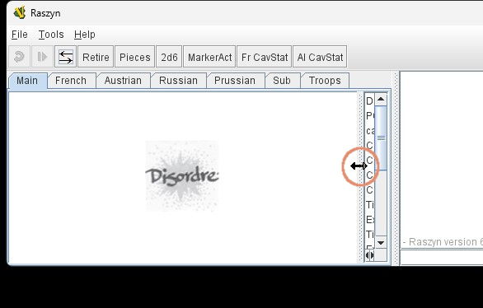Click the step forward log icon
This screenshot has width=483, height=308.
click(42, 57)
